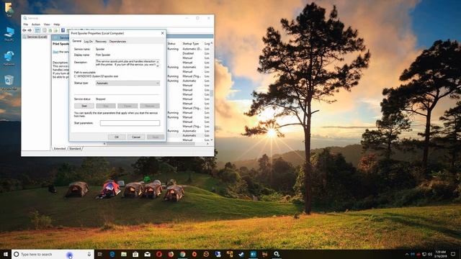Open the volume control in system tray
The image size is (461, 259).
click(x=430, y=254)
